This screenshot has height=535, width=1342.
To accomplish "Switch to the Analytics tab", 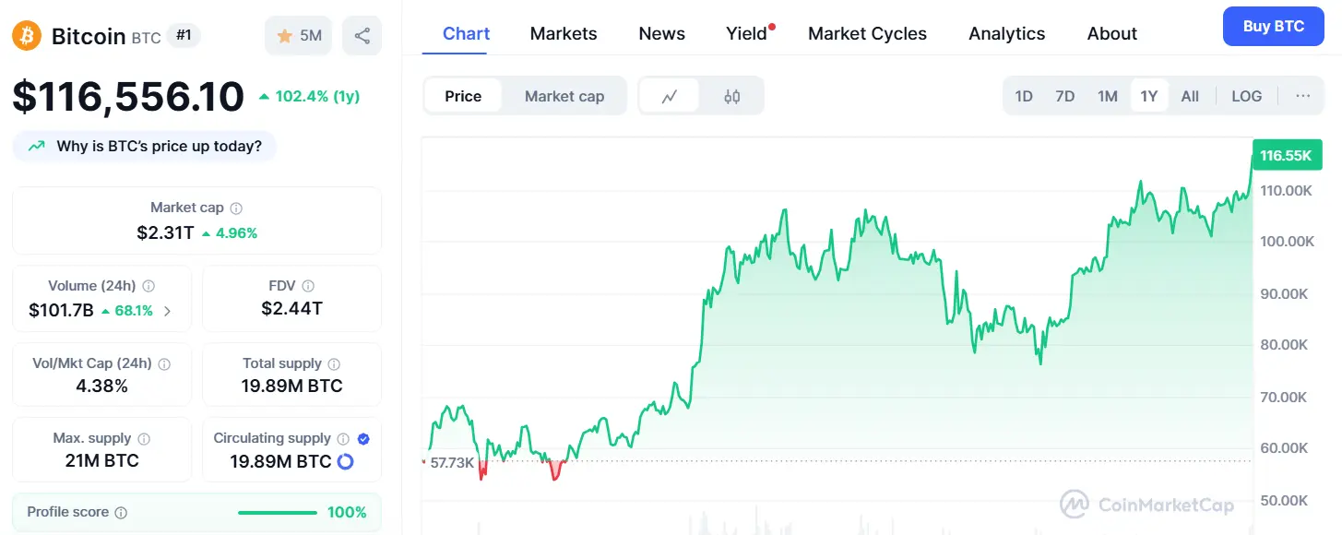I will [x=1006, y=33].
